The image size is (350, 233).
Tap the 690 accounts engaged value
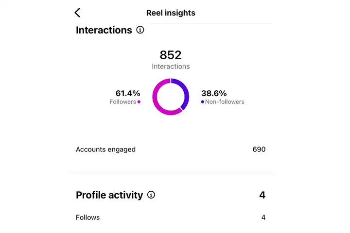(x=259, y=150)
